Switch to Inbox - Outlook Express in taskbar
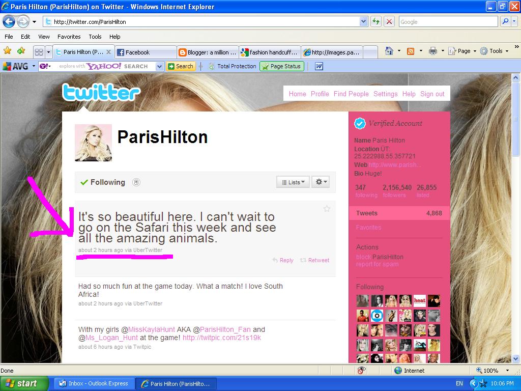Image resolution: width=521 pixels, height=391 pixels. point(94,383)
